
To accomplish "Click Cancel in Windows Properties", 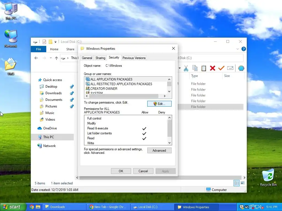I will coord(143,171).
